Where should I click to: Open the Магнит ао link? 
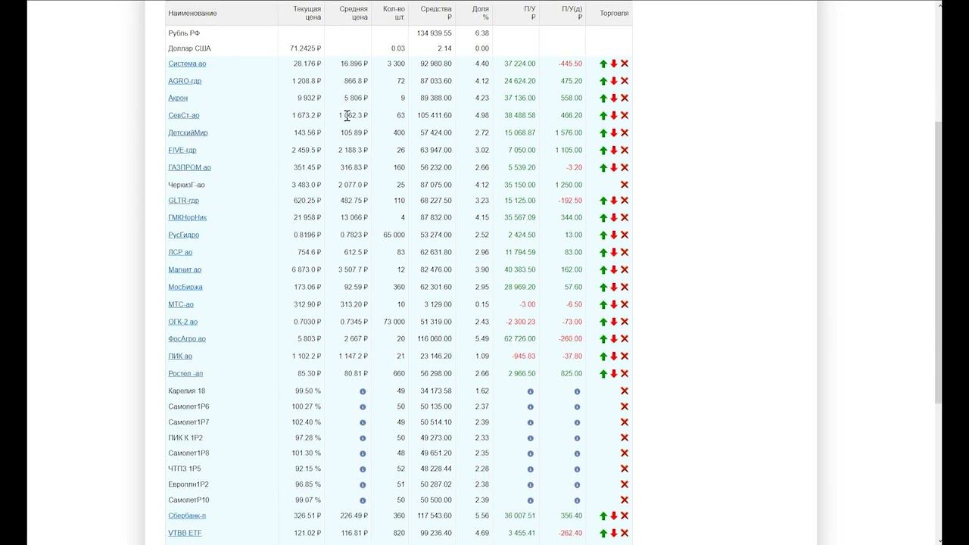pos(185,270)
